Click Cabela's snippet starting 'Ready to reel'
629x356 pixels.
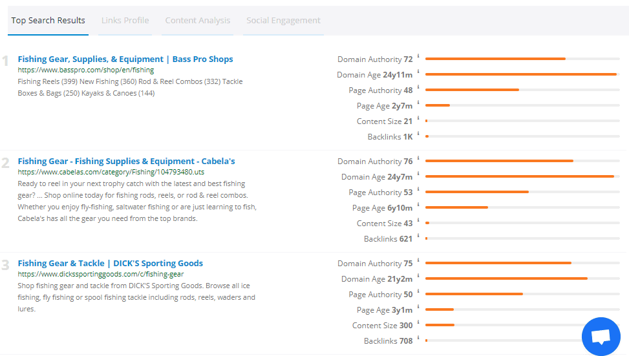pos(137,201)
